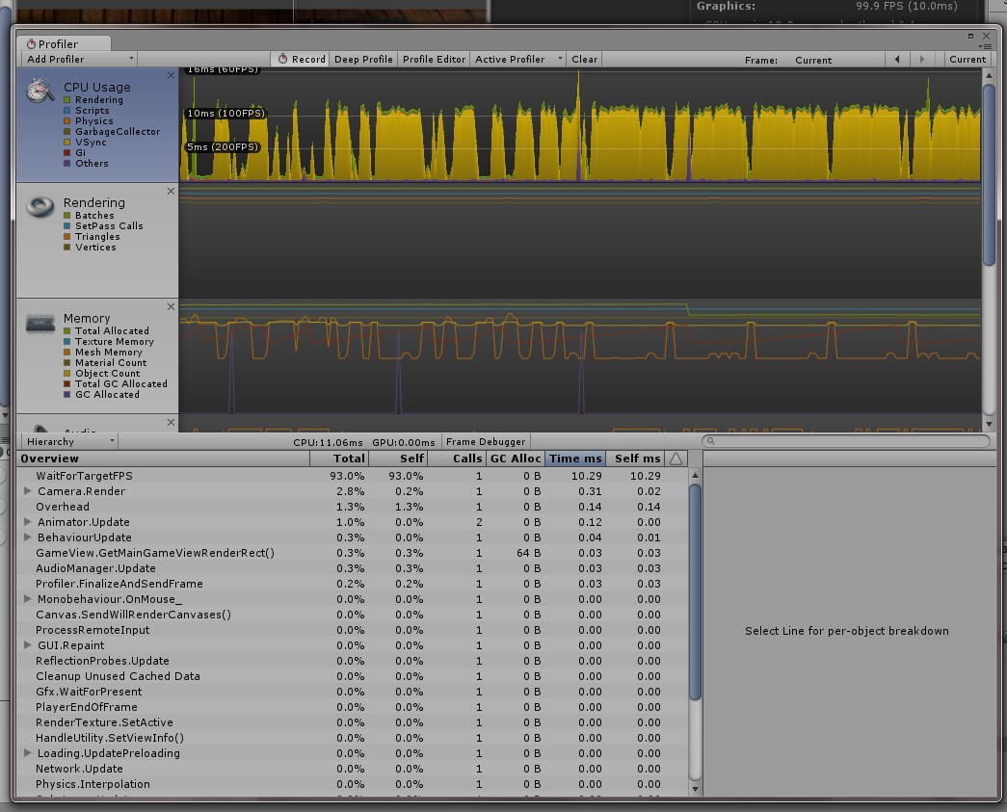Close the Memory profiler module
1007x812 pixels.
(171, 306)
